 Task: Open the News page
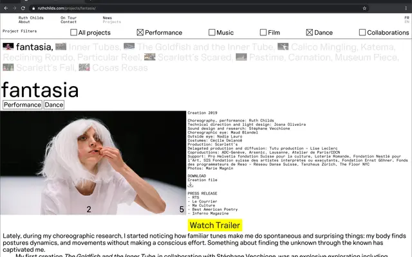[108, 18]
